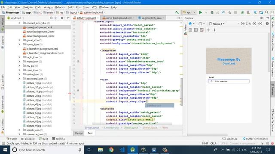Viewport: 275px width, 154px height.
Task: Open Project panel settings gear
Action: 62,18
